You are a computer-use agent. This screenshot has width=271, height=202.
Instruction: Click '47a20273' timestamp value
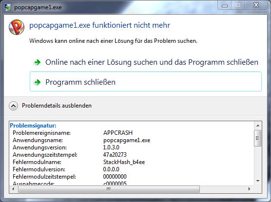[x=115, y=155]
